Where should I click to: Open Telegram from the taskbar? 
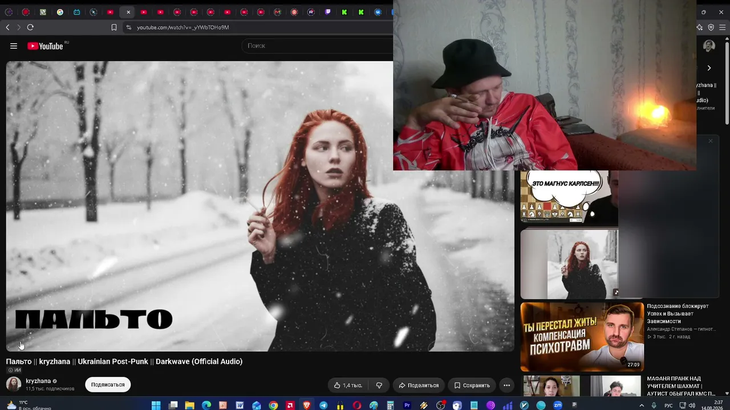323,405
